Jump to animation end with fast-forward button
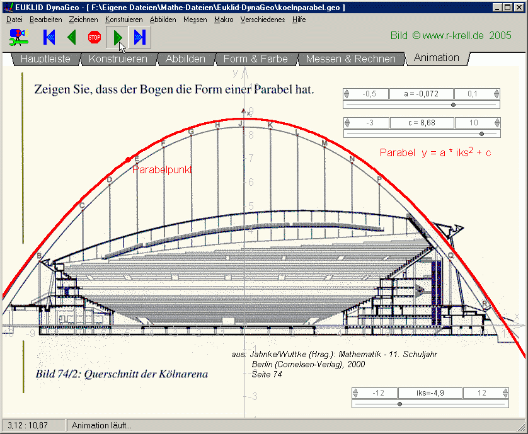 140,37
